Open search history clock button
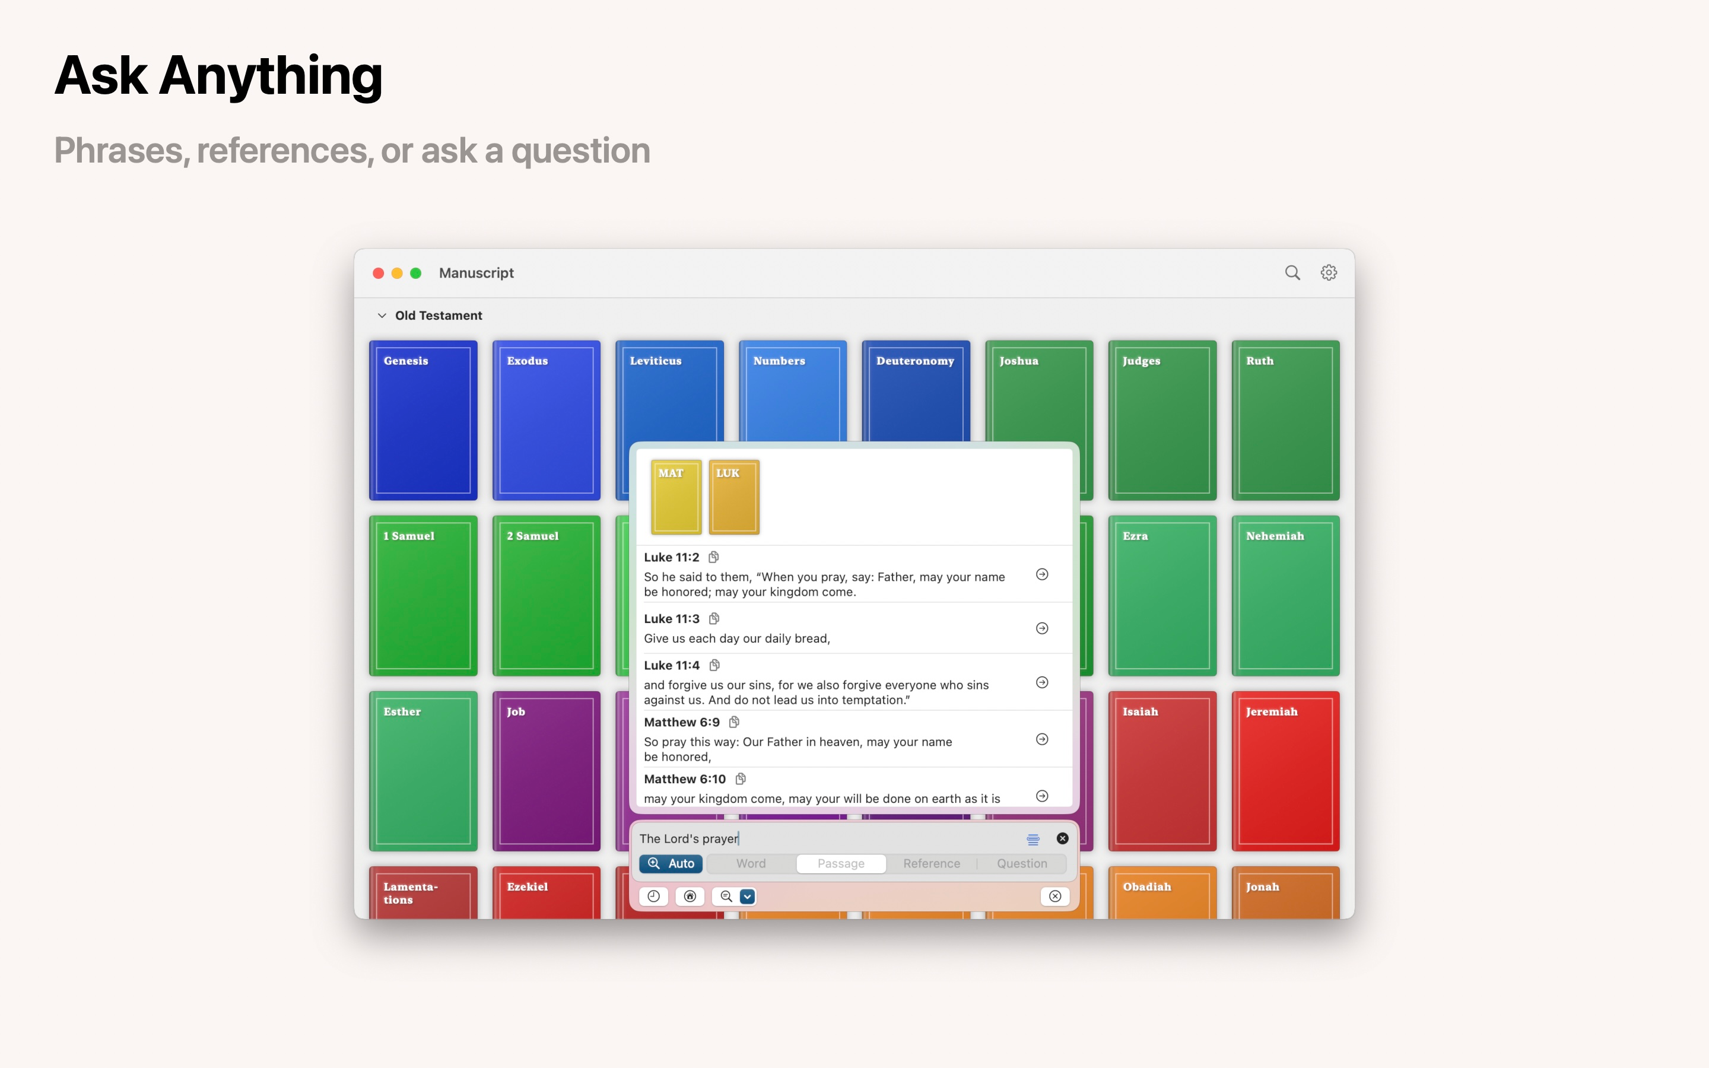The width and height of the screenshot is (1709, 1068). pyautogui.click(x=654, y=897)
